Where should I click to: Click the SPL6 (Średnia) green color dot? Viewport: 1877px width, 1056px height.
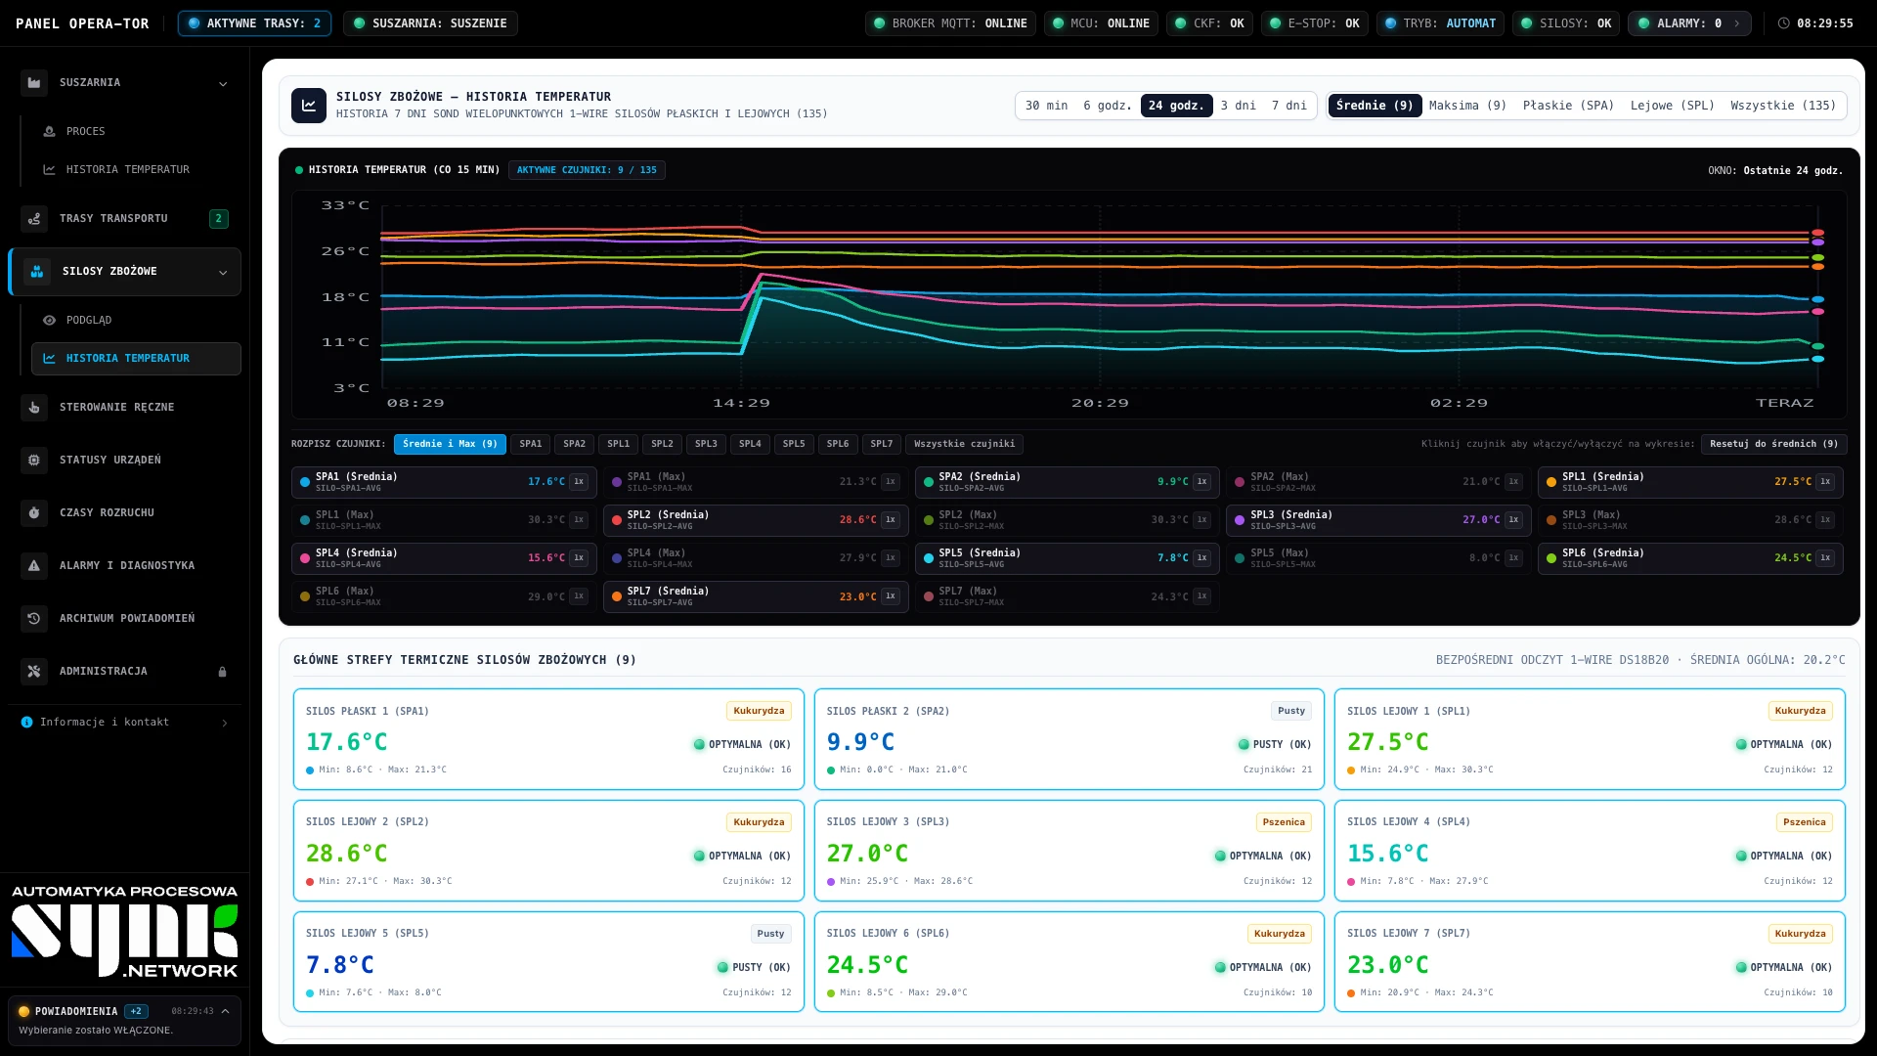pyautogui.click(x=1551, y=558)
